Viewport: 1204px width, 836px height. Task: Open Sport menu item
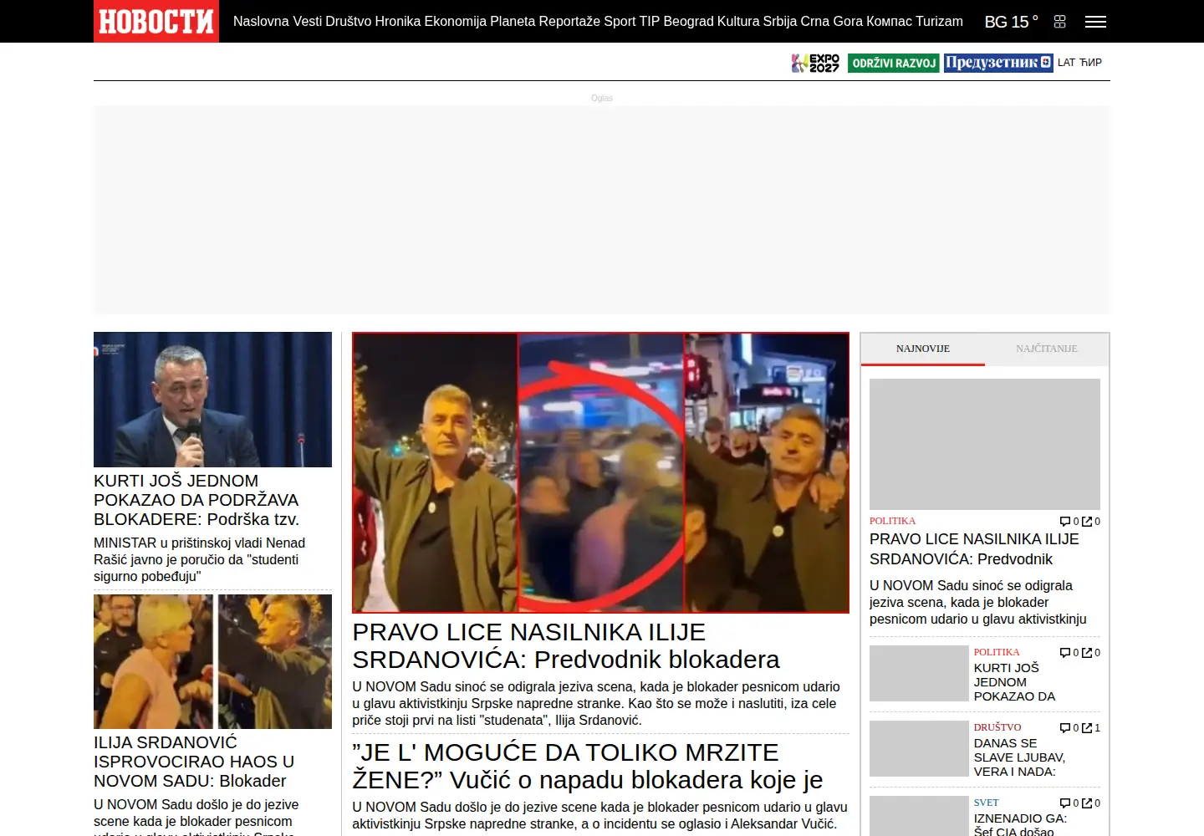[620, 22]
